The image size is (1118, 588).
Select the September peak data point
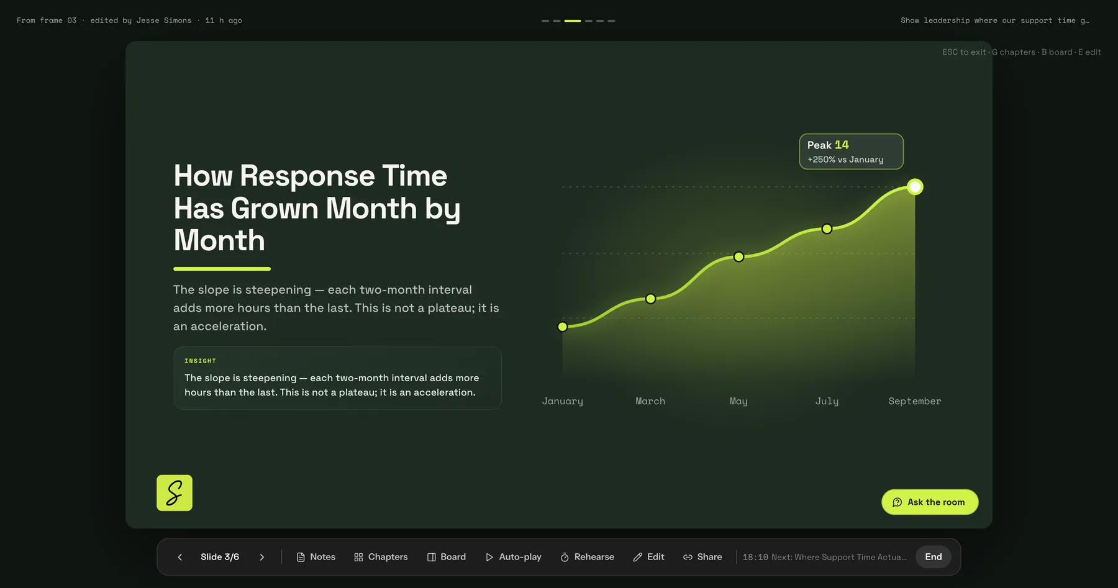click(915, 186)
